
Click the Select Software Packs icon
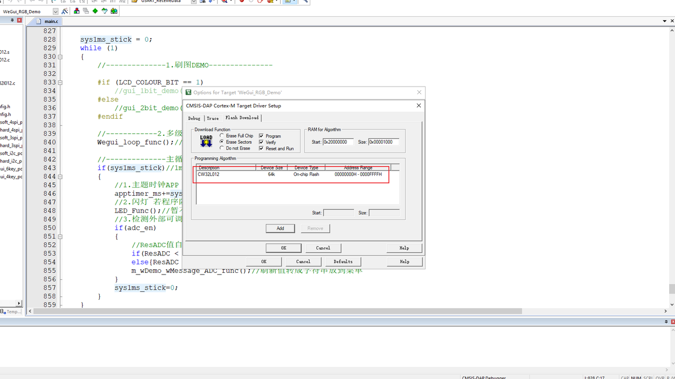click(x=104, y=11)
